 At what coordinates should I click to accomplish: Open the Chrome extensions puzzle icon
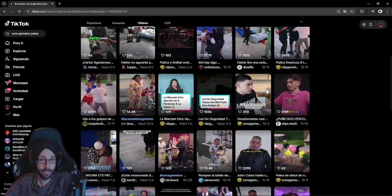coord(362,11)
